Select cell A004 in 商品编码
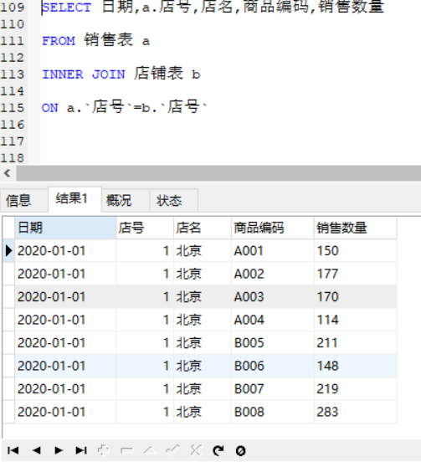Viewport: 421px width, 462px height. pyautogui.click(x=273, y=320)
